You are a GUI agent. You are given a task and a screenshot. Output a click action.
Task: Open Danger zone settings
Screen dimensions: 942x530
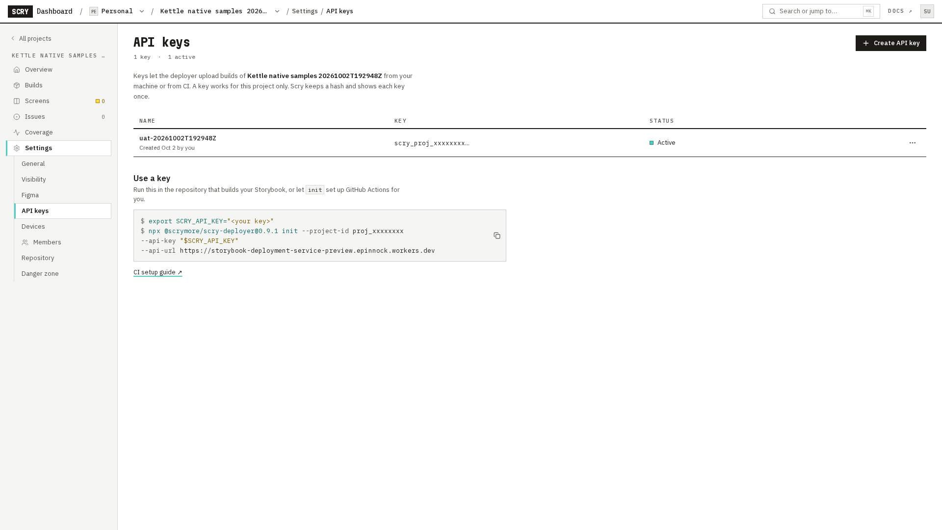(63, 274)
